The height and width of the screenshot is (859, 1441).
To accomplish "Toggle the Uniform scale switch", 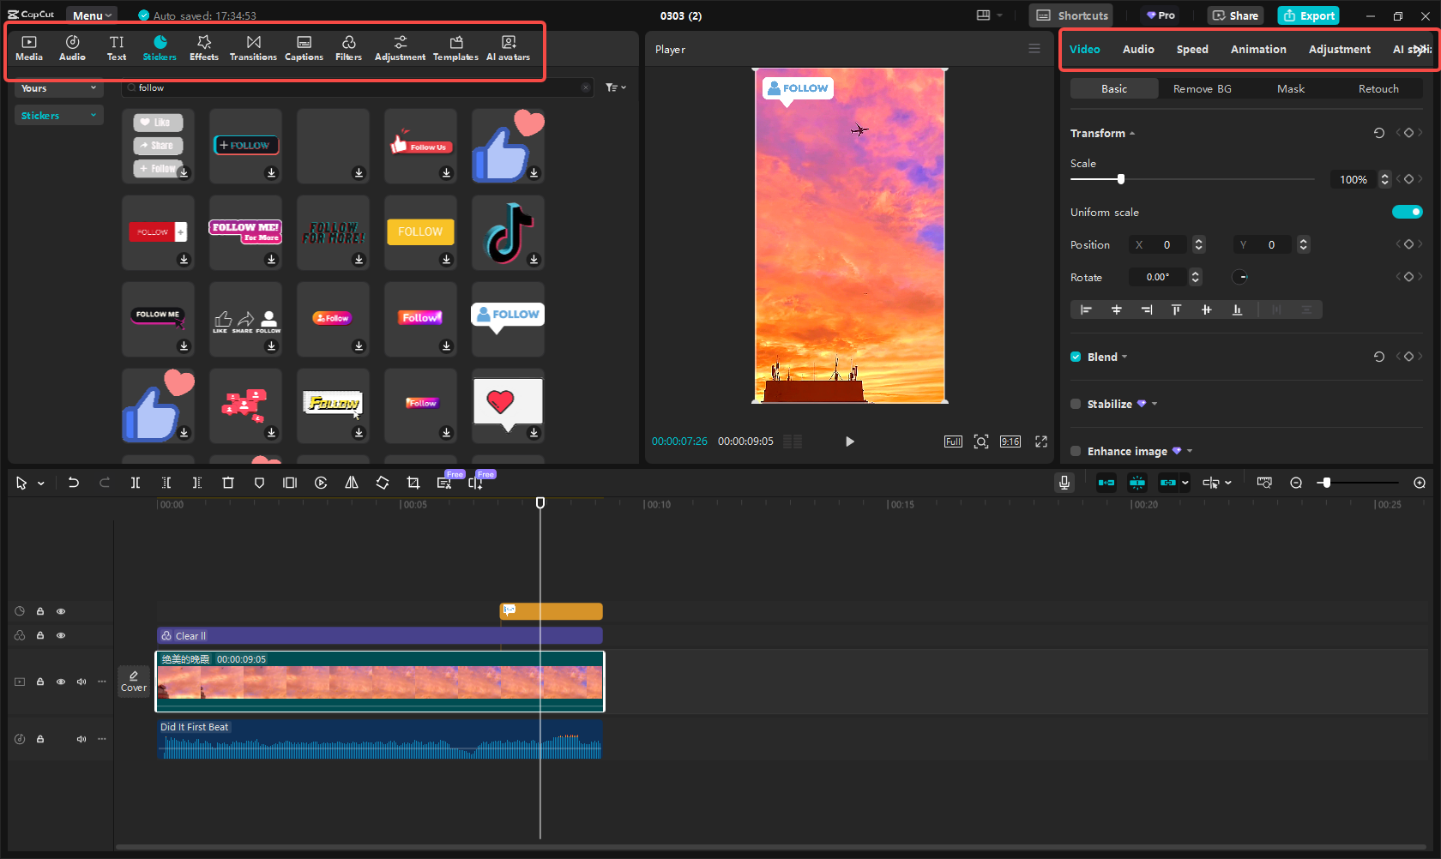I will click(x=1407, y=212).
